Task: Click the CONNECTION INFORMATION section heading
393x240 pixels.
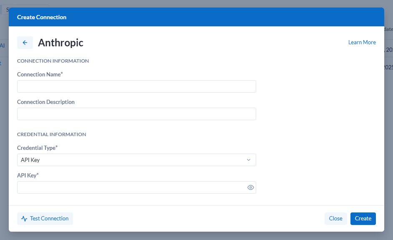Action: (53, 61)
